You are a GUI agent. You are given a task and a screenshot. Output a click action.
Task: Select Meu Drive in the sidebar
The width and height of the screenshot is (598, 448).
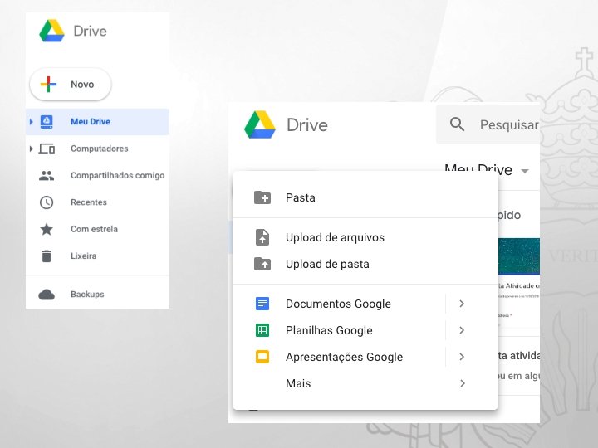[x=98, y=121]
